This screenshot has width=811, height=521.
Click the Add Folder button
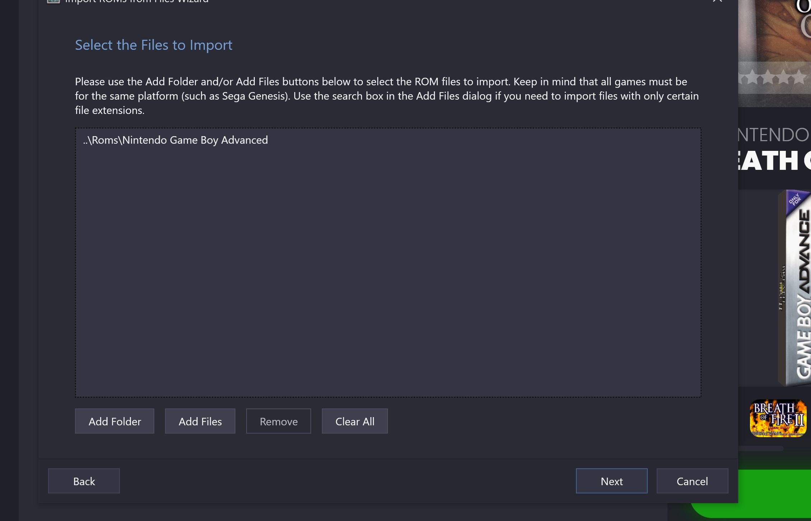114,421
